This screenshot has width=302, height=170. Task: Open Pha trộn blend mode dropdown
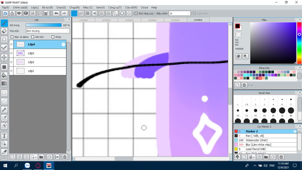[x=47, y=31]
